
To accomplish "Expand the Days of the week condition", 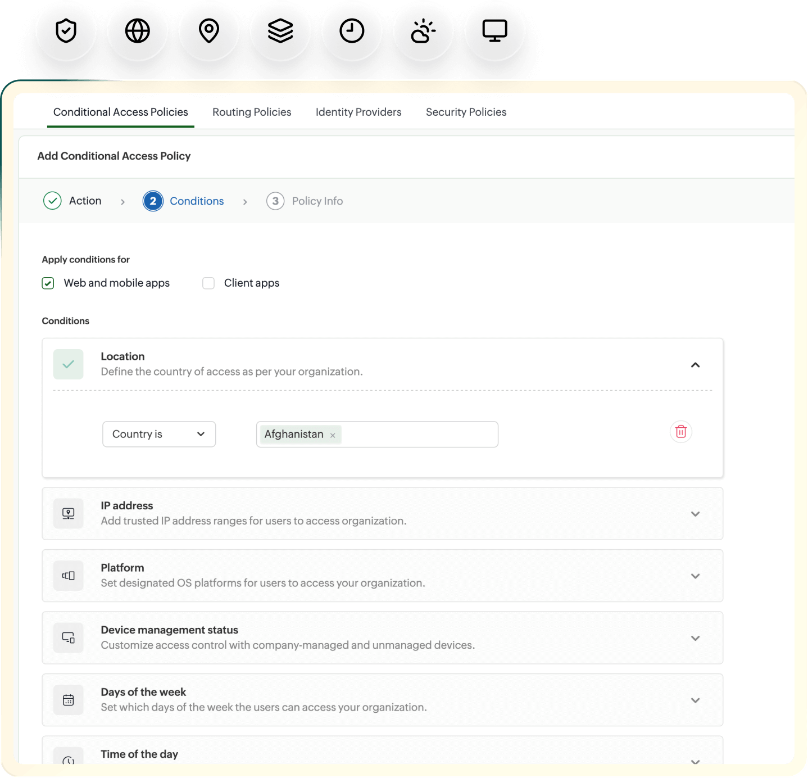I will (696, 700).
